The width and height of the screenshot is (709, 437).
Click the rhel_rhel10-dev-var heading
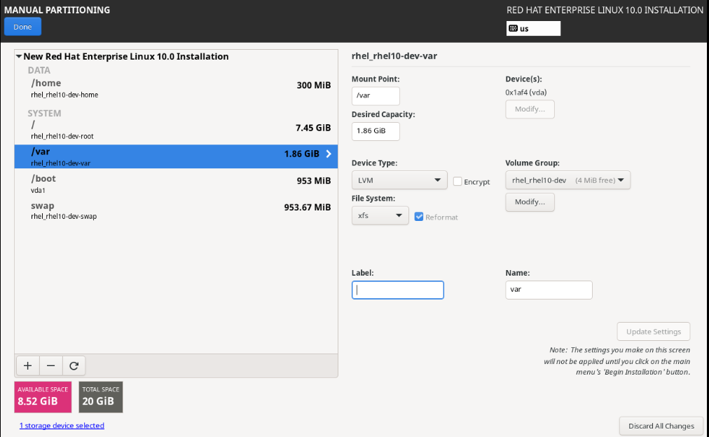coord(394,56)
